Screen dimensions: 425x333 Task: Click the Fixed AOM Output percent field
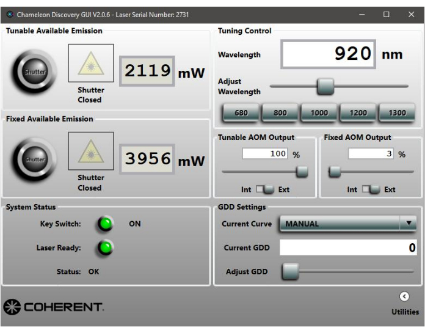(x=371, y=154)
